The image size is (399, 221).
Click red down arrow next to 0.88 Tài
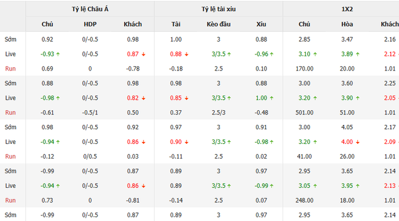coord(187,54)
